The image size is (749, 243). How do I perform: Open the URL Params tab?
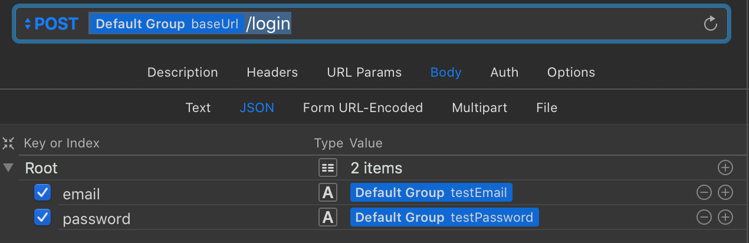coord(364,72)
